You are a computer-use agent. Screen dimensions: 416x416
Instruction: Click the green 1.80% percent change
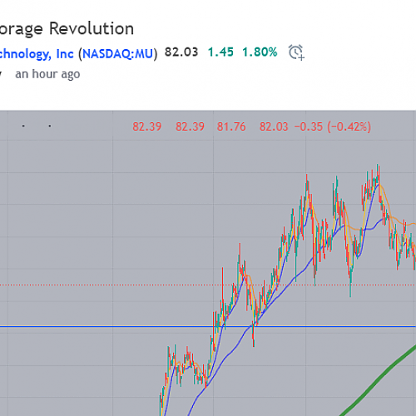pyautogui.click(x=260, y=52)
